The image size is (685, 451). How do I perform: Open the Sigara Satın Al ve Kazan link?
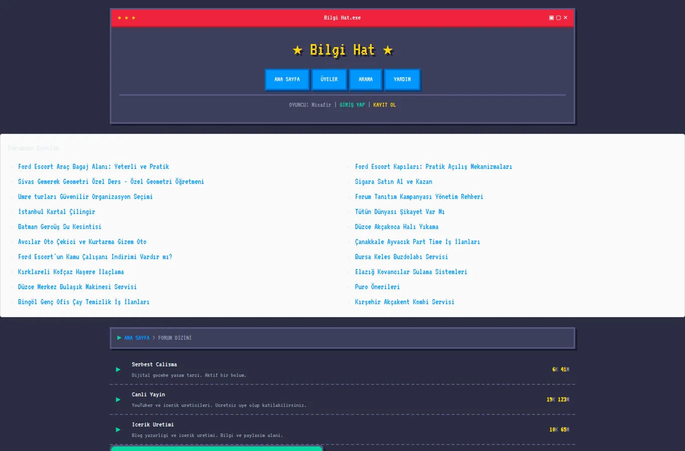pos(394,182)
